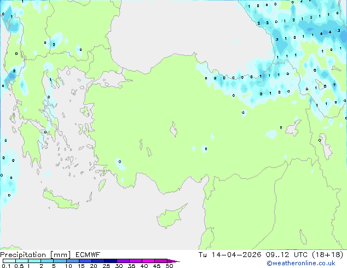Click the 25–30 mm legend color swatch

[110, 261]
